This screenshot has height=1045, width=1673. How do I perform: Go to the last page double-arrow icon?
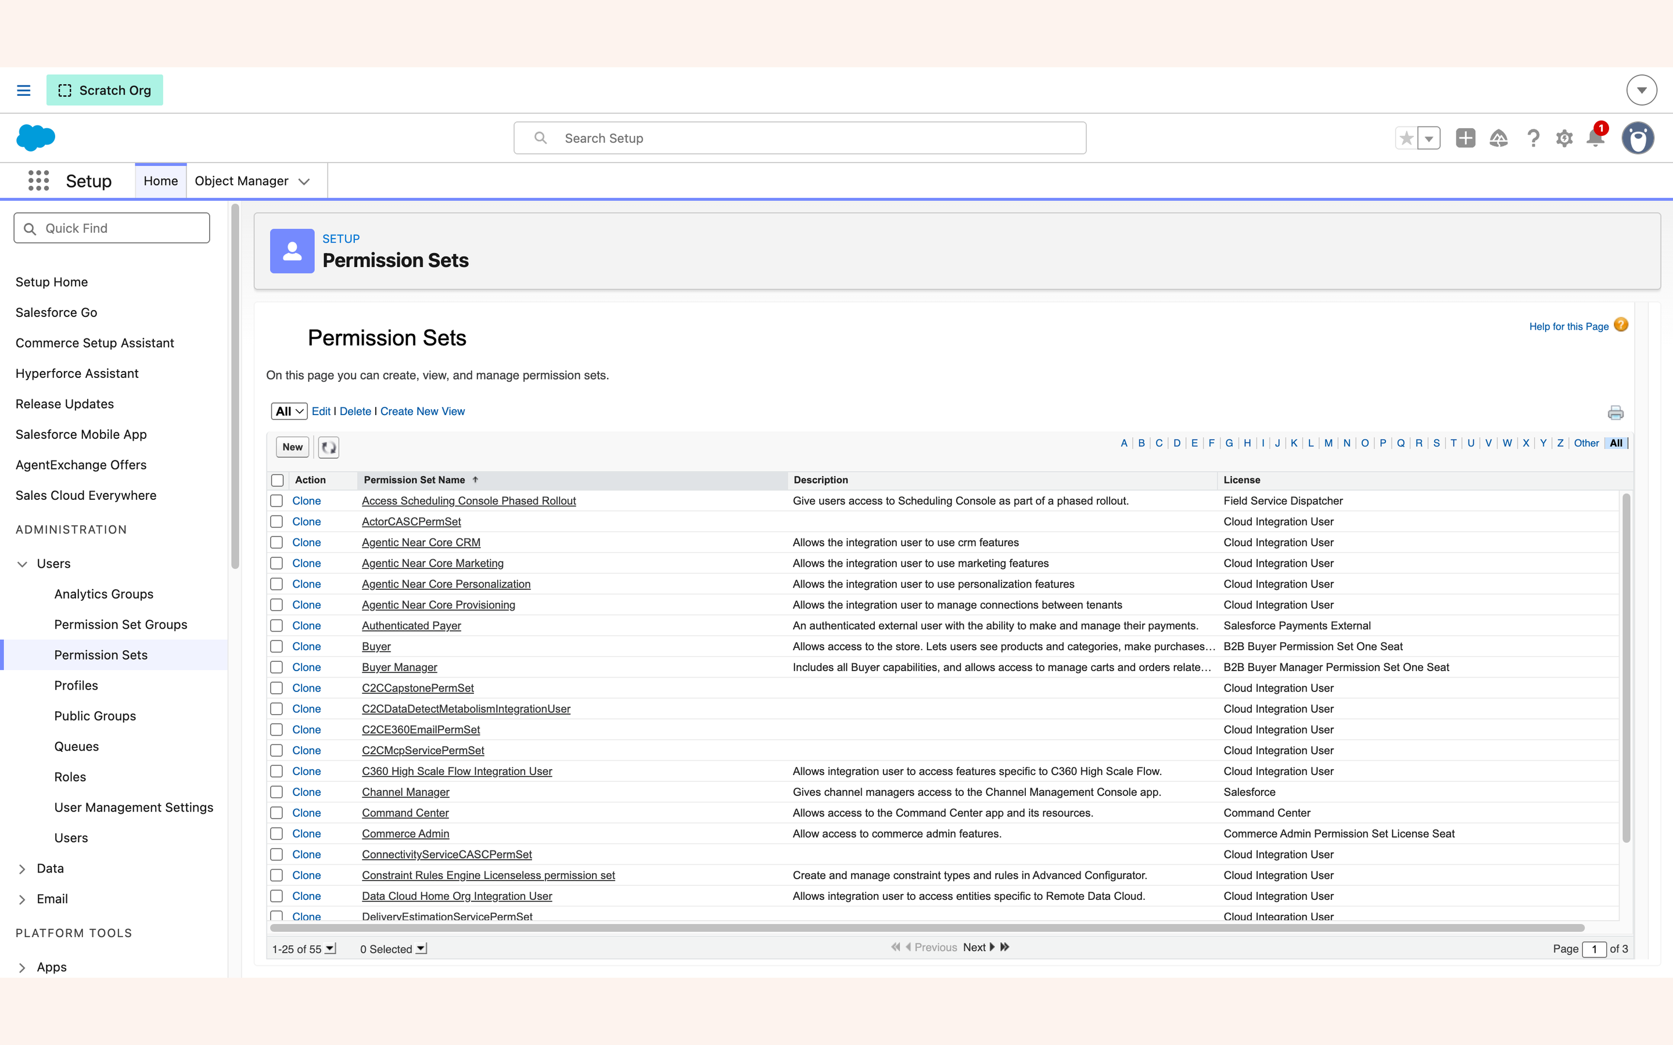coord(1004,947)
